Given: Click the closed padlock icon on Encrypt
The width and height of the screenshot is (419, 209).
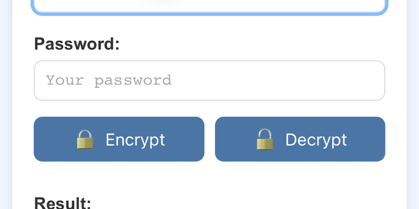Looking at the screenshot, I should (85, 140).
